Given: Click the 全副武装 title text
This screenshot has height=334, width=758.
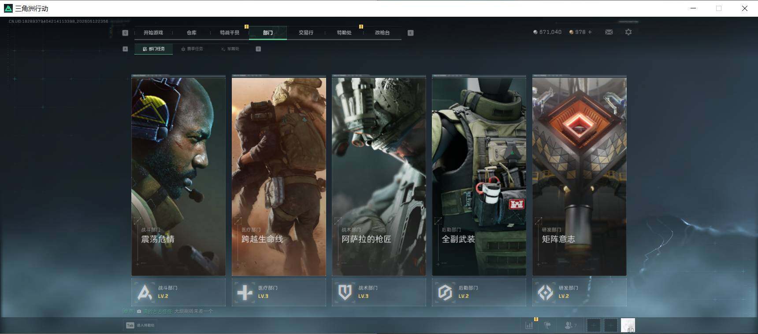Looking at the screenshot, I should point(458,239).
